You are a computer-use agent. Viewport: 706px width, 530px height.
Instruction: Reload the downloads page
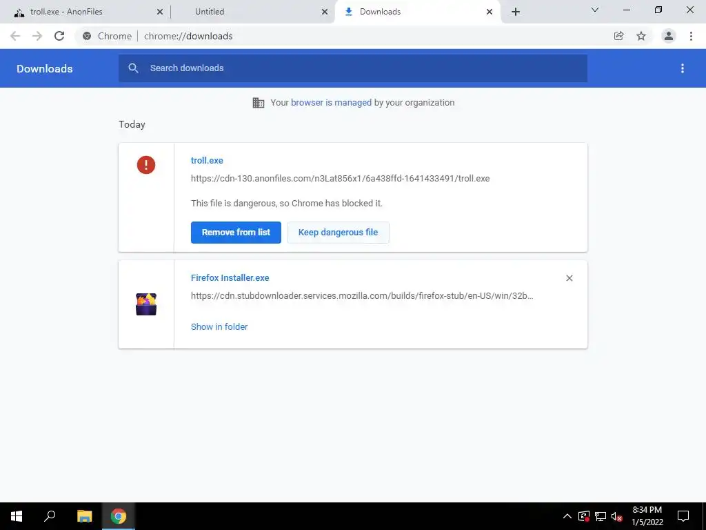click(59, 36)
